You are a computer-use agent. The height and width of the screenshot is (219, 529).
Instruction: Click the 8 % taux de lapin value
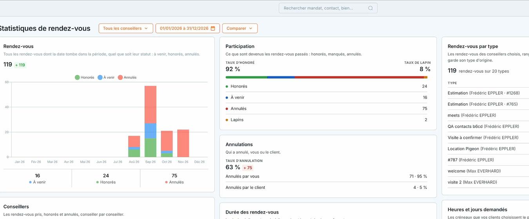(425, 69)
